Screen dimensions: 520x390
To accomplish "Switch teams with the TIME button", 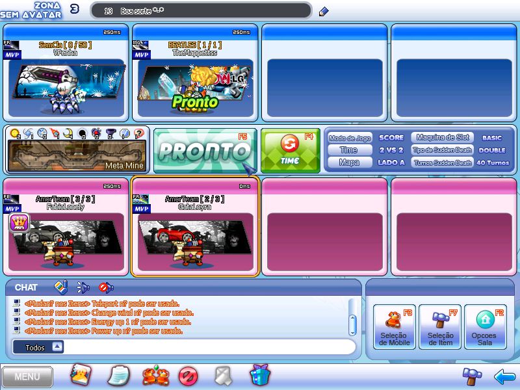I will [290, 151].
